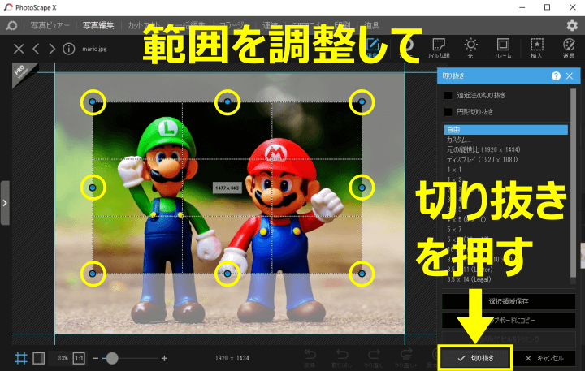Open the PhotoScape X home icon
Screen dimensions: 585x371
tap(11, 25)
